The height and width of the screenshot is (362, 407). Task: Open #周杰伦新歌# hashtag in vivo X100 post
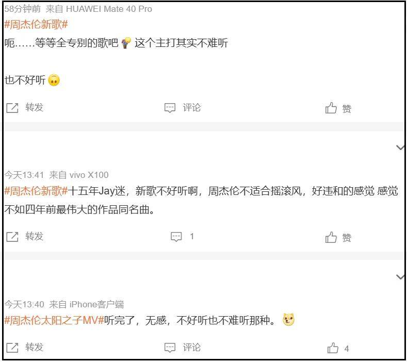(36, 191)
